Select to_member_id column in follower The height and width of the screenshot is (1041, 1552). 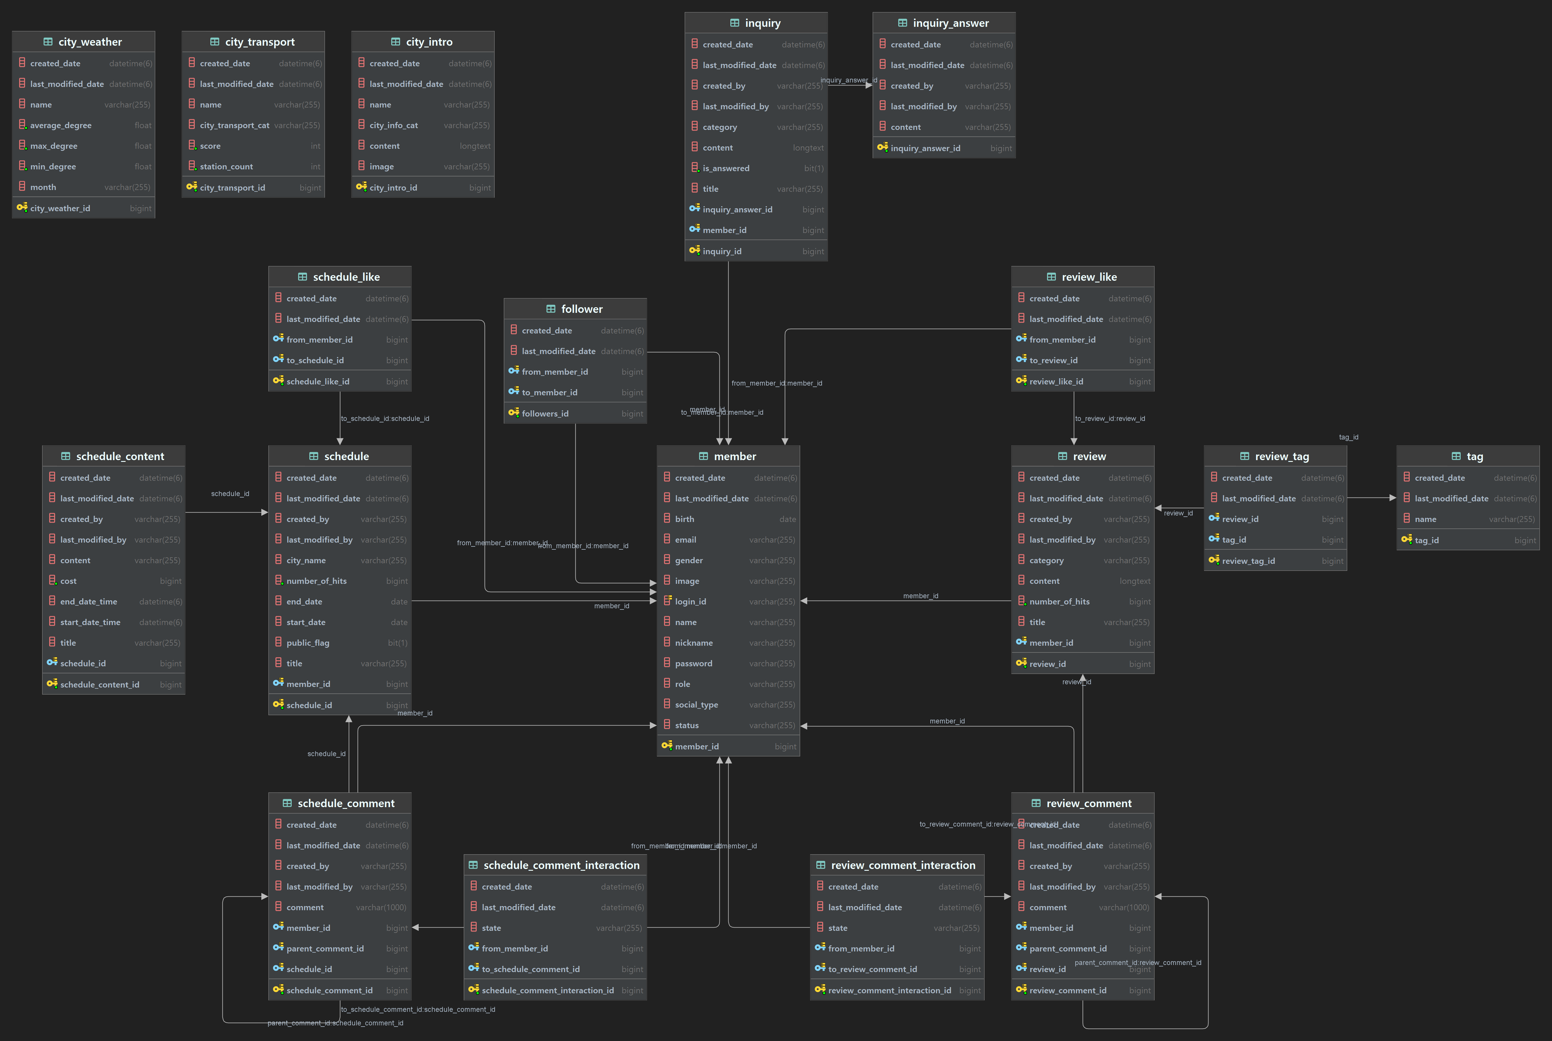coord(576,392)
